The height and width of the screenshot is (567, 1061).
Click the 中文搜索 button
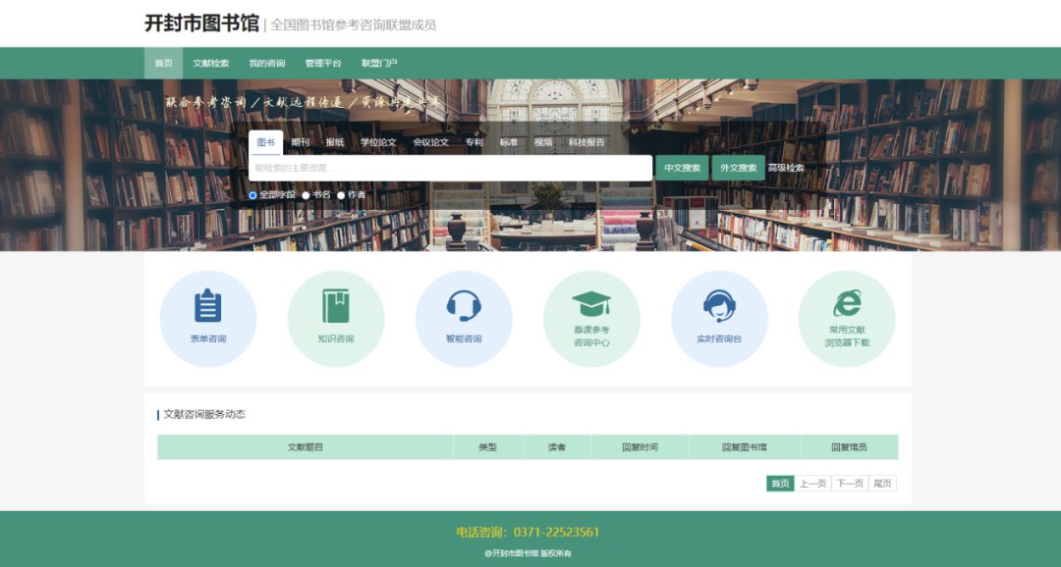pyautogui.click(x=682, y=168)
